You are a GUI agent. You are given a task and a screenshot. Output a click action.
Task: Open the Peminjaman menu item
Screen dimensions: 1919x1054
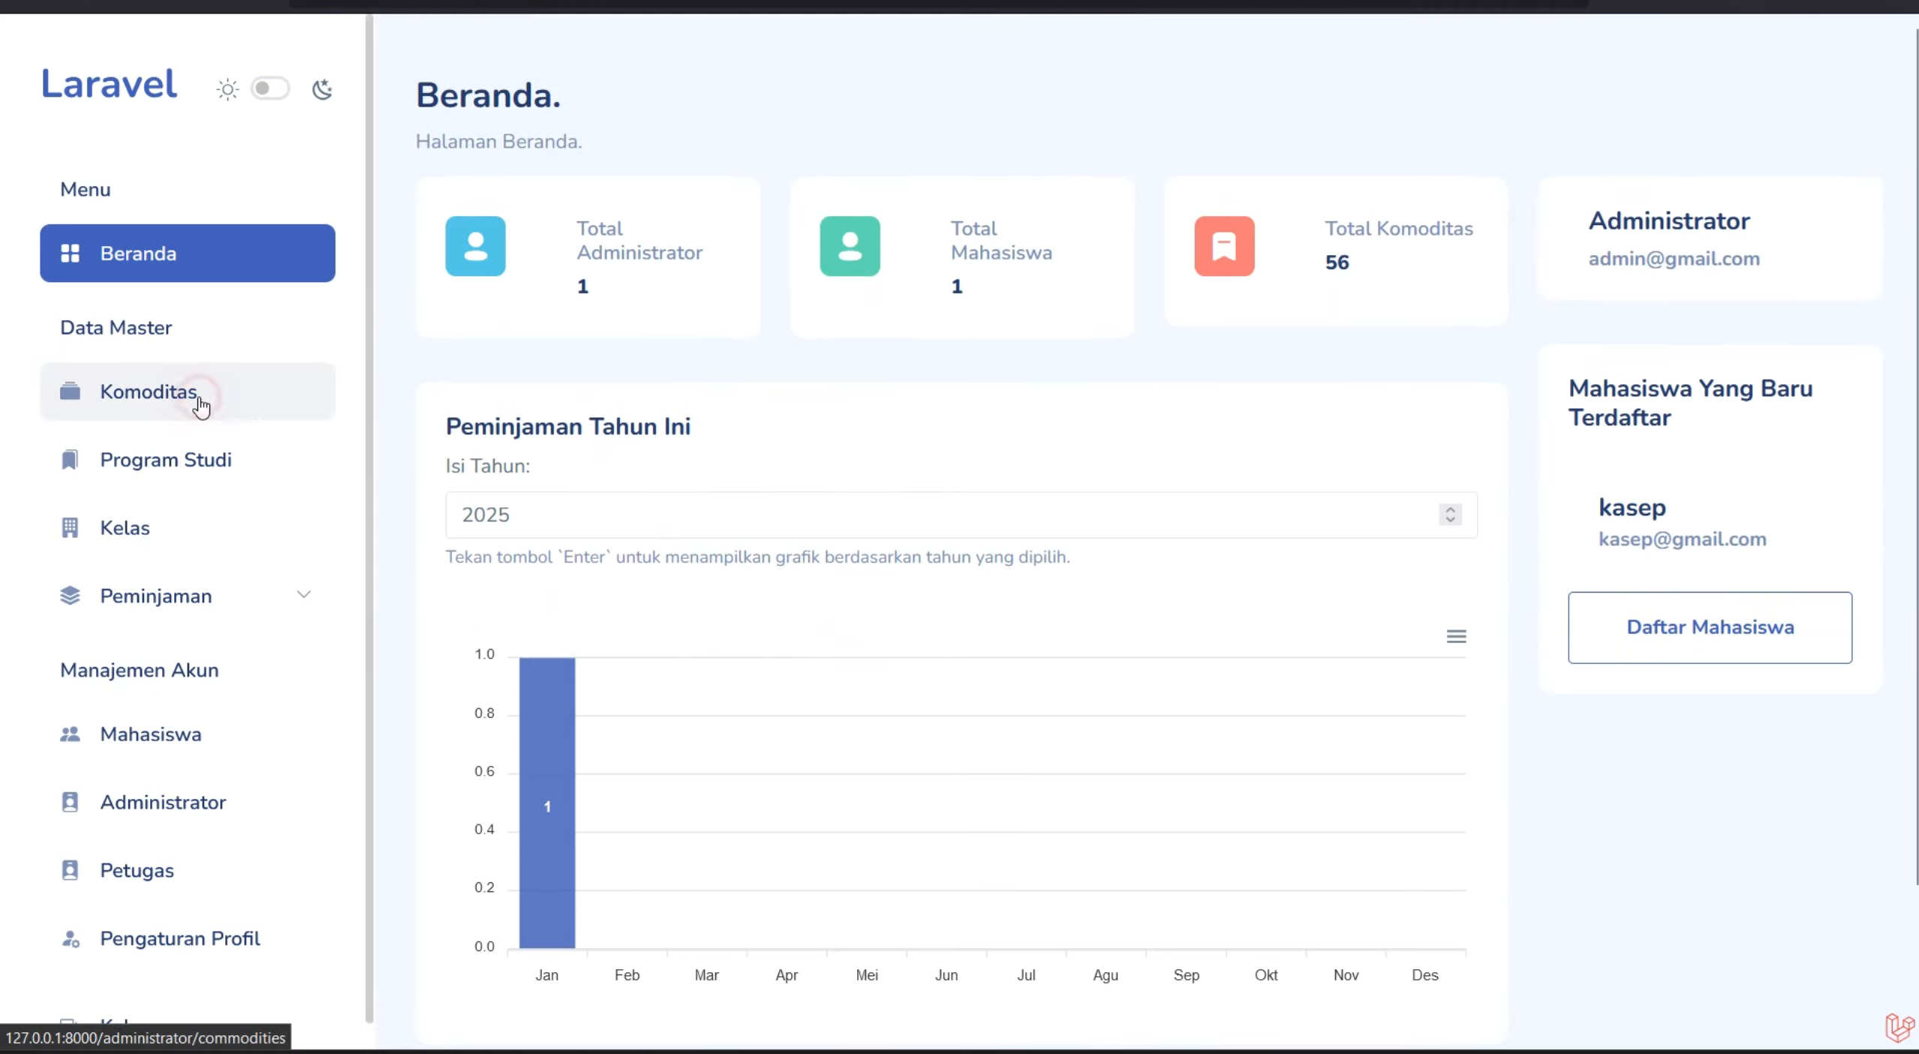pyautogui.click(x=188, y=596)
